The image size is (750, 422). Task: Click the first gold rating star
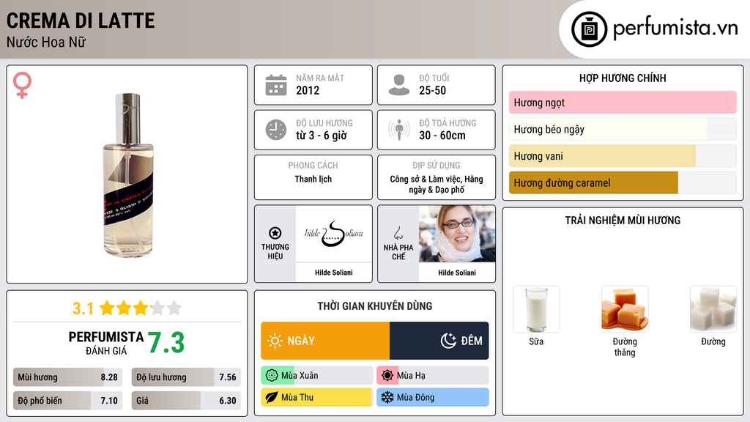tap(107, 308)
